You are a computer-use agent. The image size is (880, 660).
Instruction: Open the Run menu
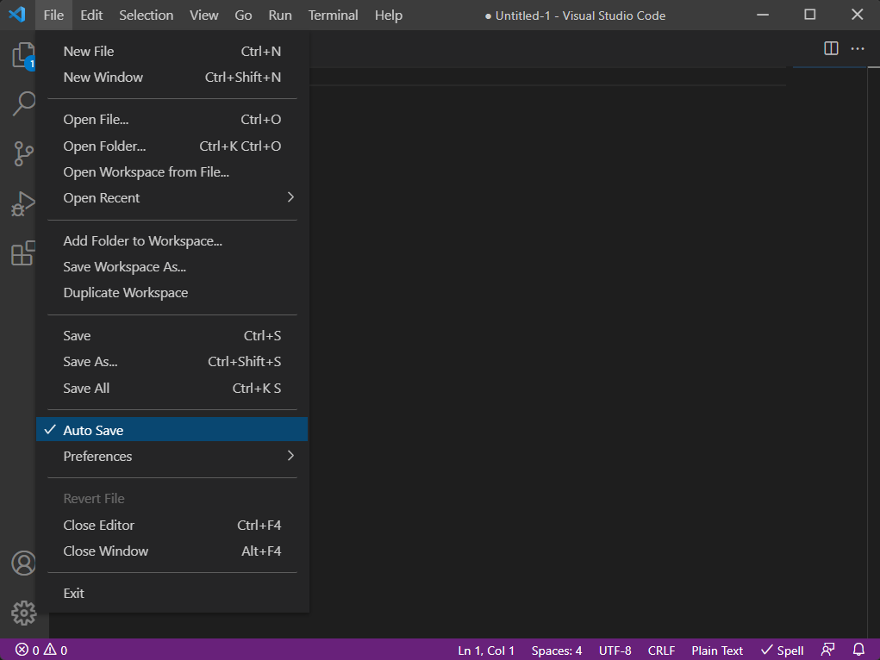(280, 16)
